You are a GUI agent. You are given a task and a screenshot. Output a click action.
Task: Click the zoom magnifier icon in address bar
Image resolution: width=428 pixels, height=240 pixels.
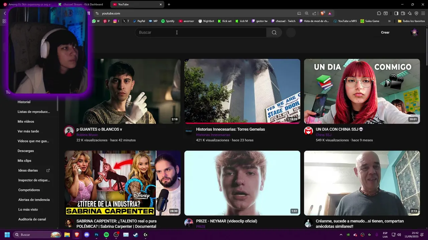pos(307,13)
